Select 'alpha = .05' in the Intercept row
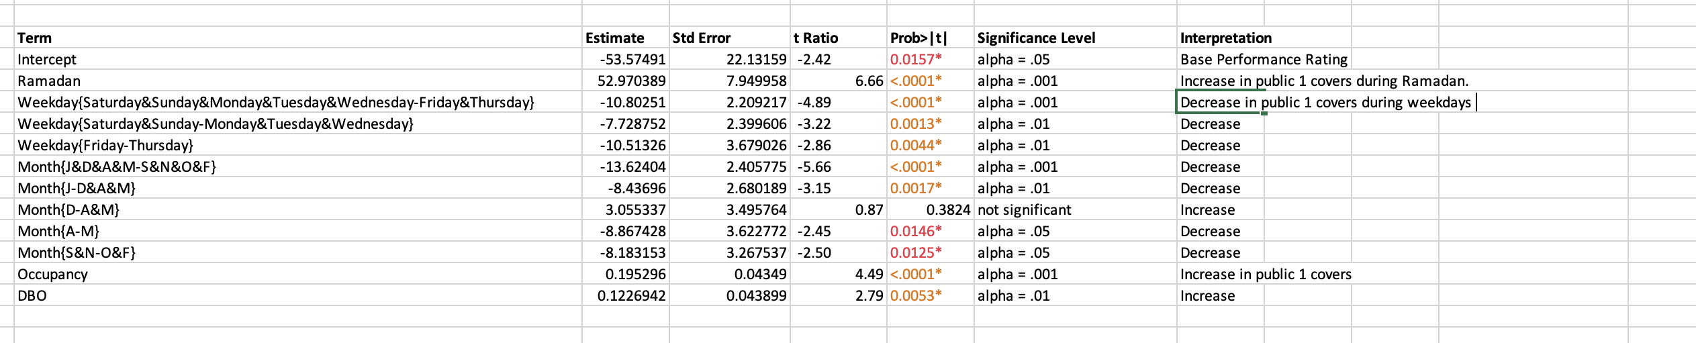 (x=1013, y=59)
